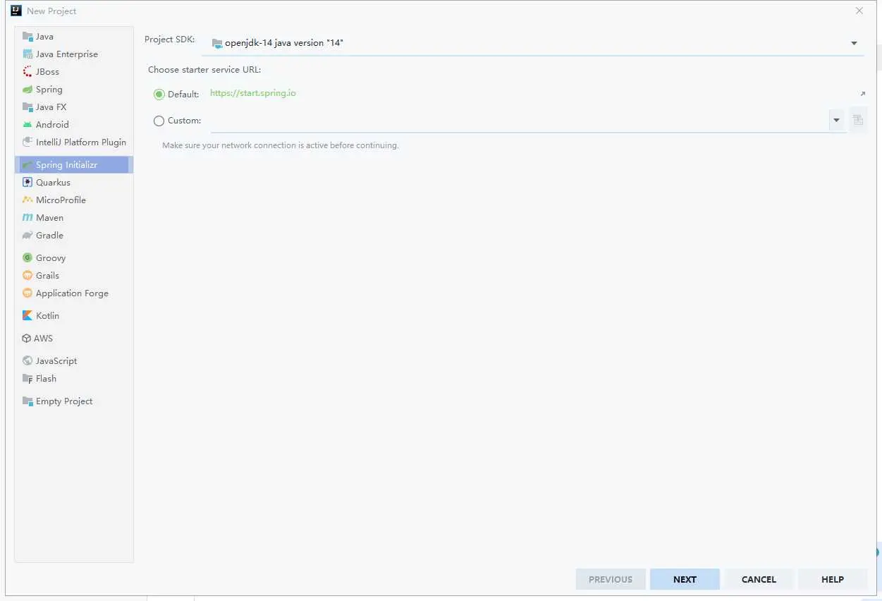Select the Default starter service radio button
Screen dimensions: 882x601
tap(159, 94)
